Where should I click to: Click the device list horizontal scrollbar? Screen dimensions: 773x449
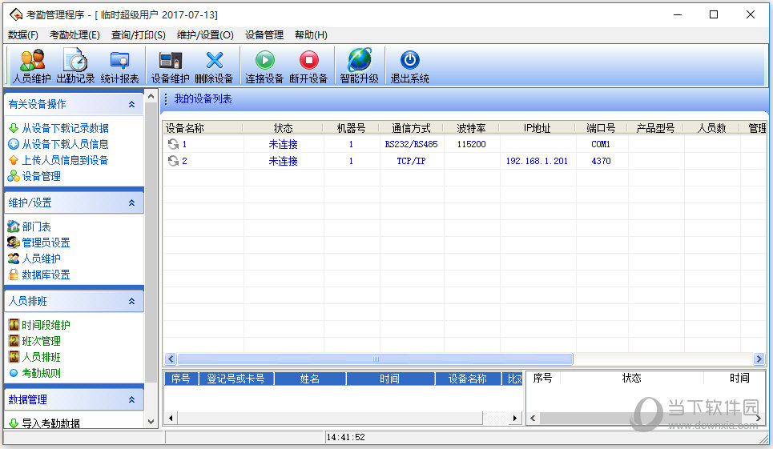[375, 359]
